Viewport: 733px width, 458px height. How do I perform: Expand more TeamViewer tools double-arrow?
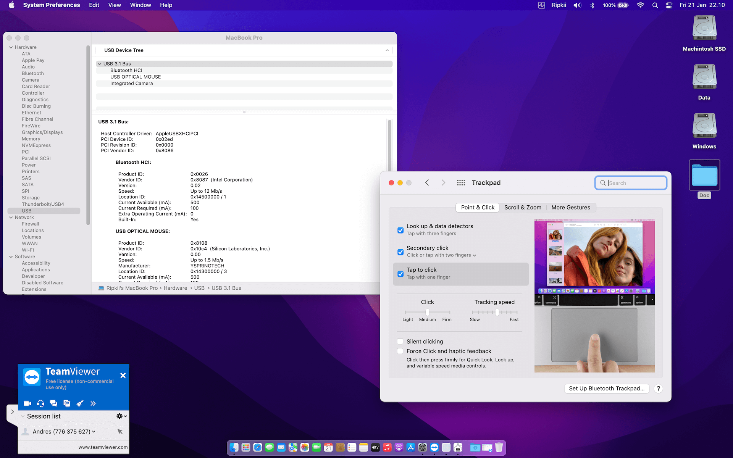(x=93, y=403)
